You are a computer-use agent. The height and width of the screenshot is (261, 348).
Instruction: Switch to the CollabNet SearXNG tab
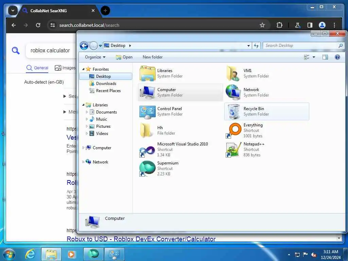[x=48, y=11]
